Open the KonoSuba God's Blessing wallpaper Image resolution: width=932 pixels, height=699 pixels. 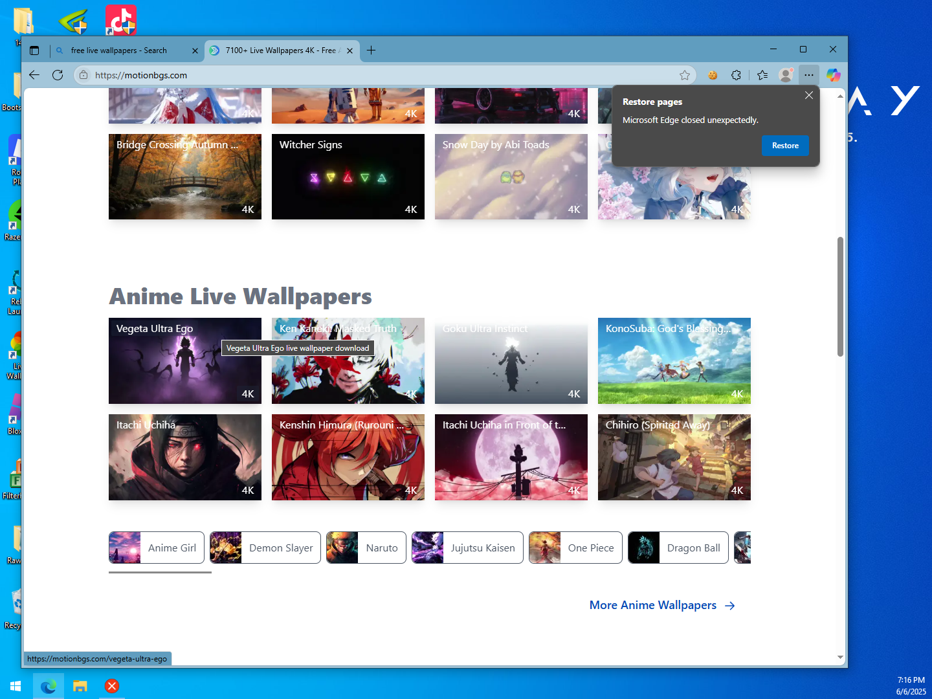pos(674,361)
